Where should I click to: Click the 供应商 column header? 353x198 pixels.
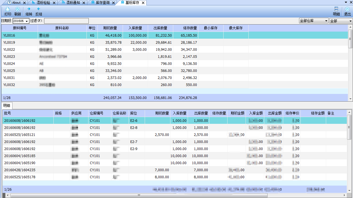(76, 113)
